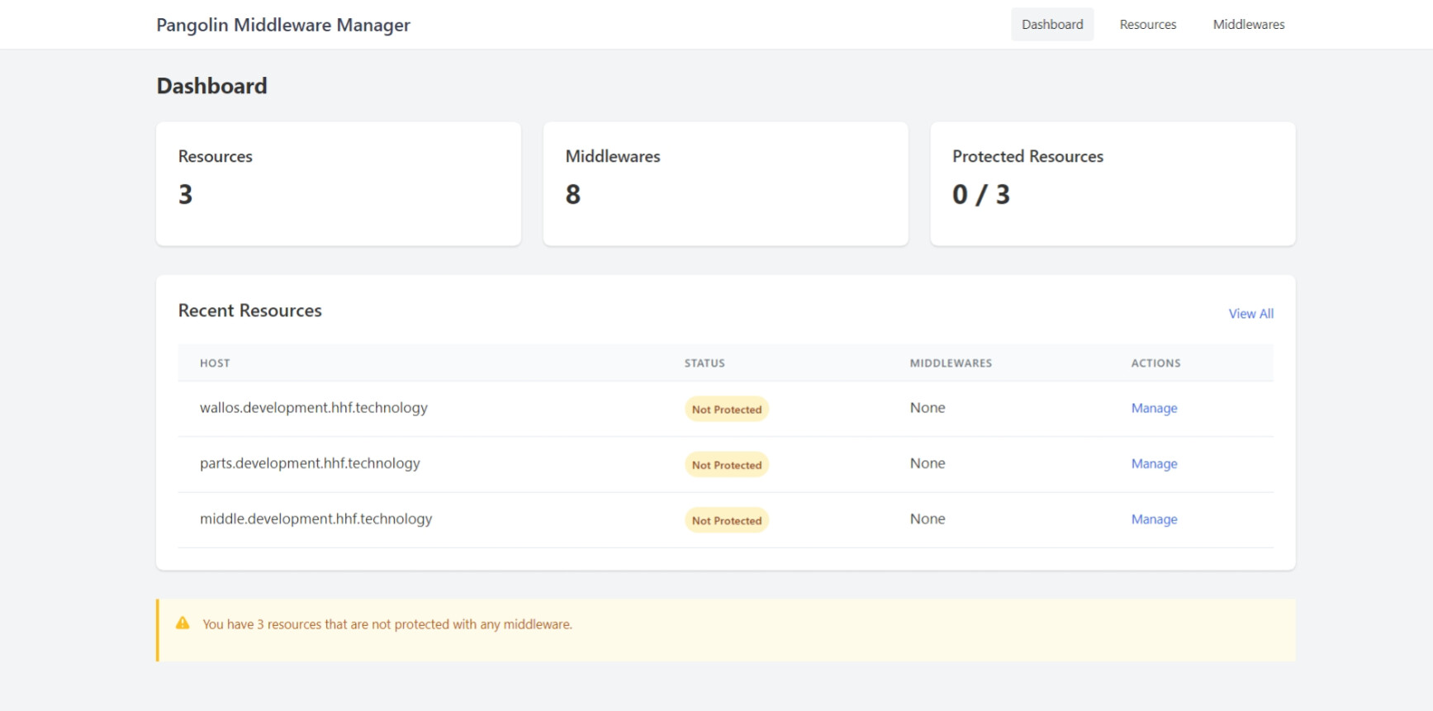This screenshot has width=1433, height=711.
Task: Click the Recent Resources heading
Action: point(250,310)
